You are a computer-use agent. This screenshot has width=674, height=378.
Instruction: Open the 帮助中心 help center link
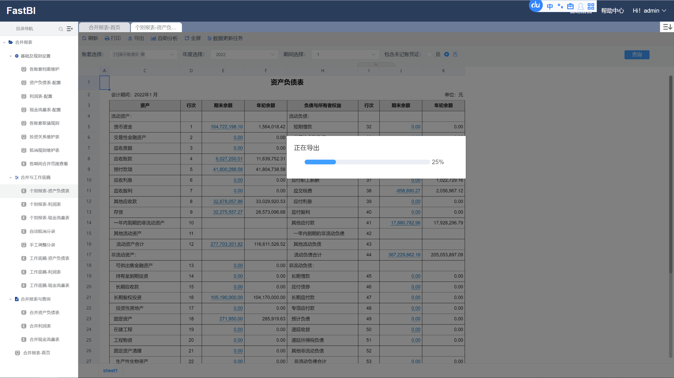(612, 11)
